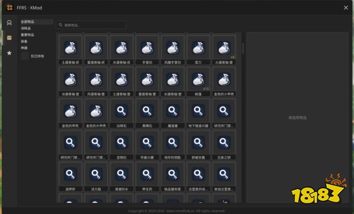Open the favorites star icon in the sidebar
Viewport: 354px width, 214px height.
point(9,53)
